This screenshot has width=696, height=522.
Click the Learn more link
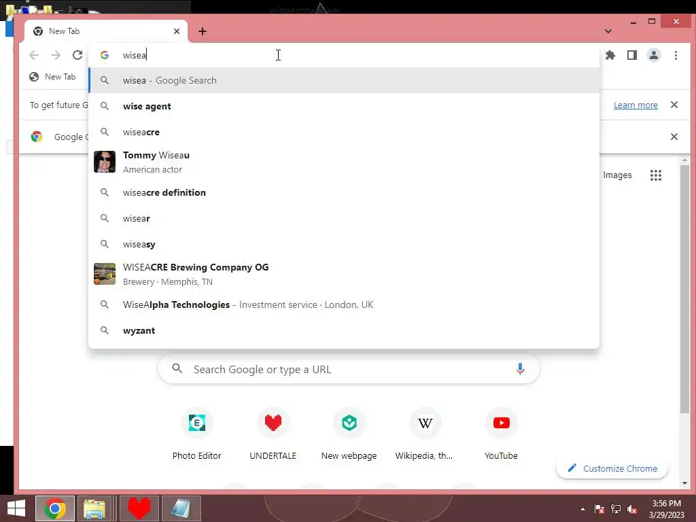636,105
